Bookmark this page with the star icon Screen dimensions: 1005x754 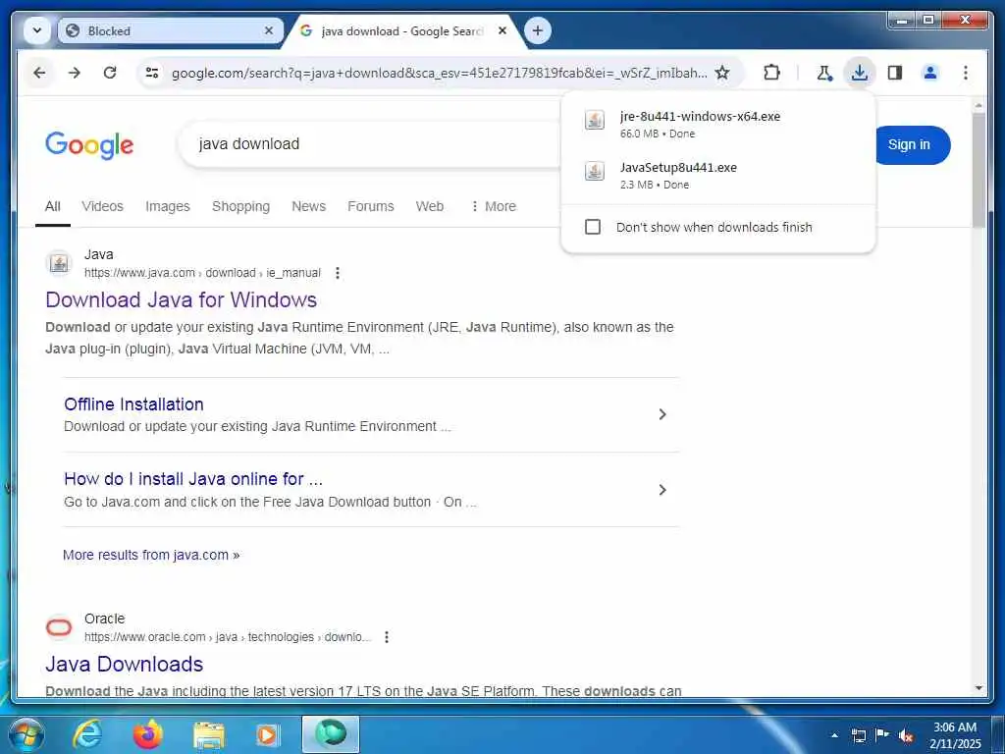click(722, 73)
